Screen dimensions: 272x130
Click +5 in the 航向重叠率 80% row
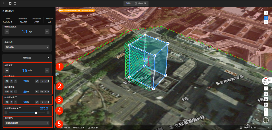(42, 91)
